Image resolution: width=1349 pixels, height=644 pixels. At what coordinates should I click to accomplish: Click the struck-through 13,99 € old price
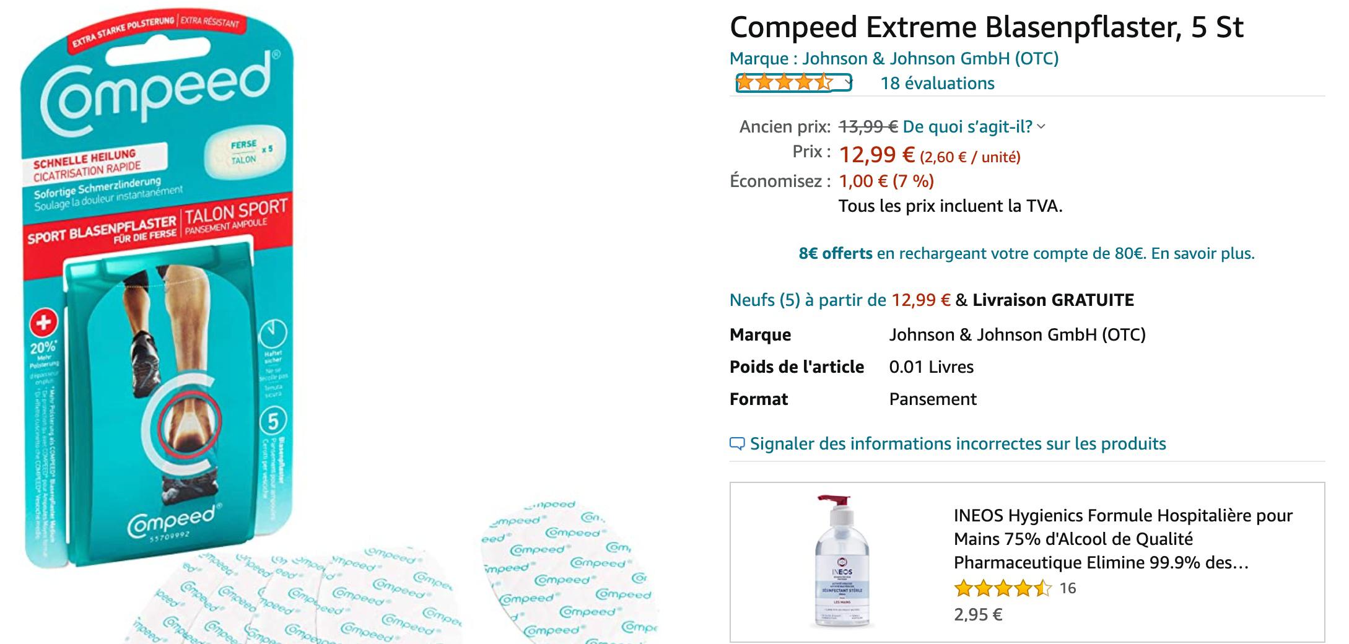tap(868, 127)
